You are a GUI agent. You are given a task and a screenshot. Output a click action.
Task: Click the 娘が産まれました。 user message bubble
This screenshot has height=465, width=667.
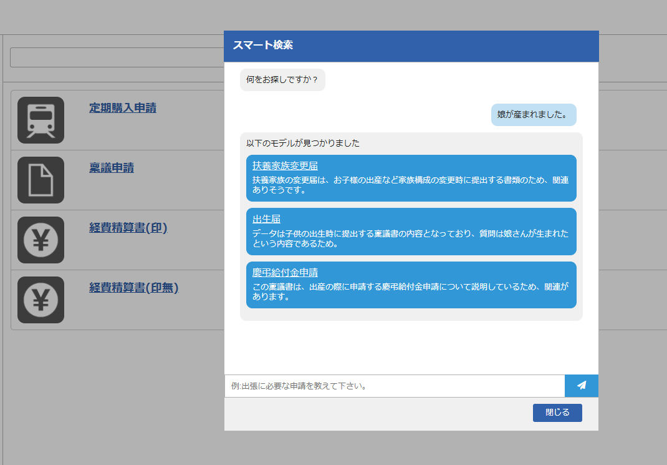[533, 115]
